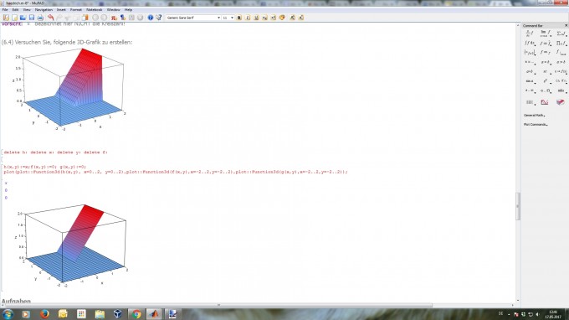Screen dimensions: 569x320
Task: Open the font family dropdown Generic Sans Serif
Action: (x=193, y=18)
